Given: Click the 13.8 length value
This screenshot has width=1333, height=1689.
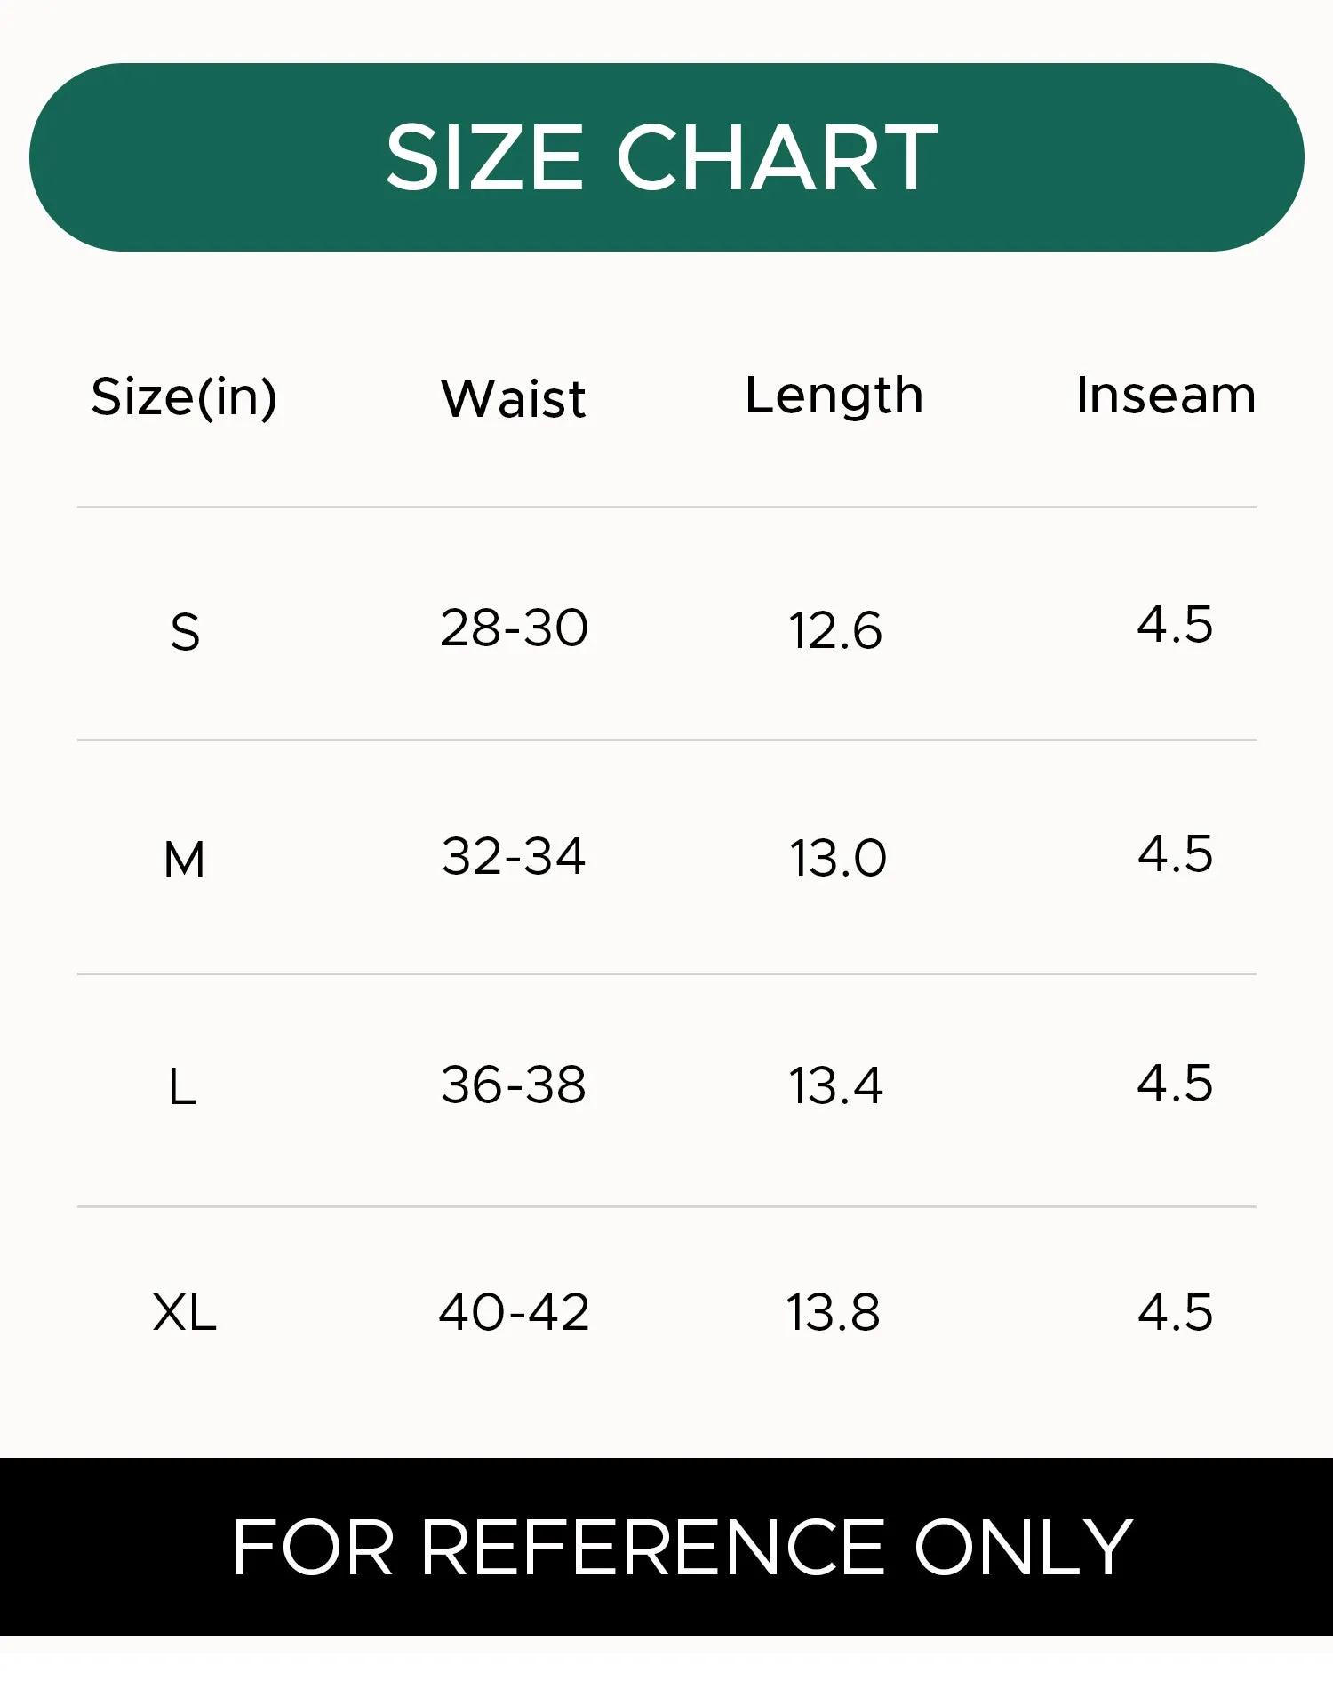Looking at the screenshot, I should coord(834,1312).
